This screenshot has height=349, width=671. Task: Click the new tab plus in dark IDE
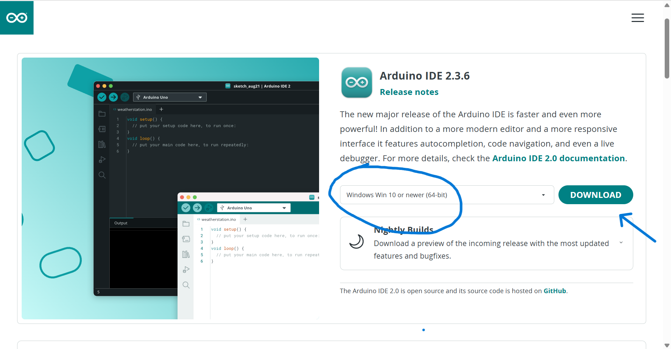(x=161, y=109)
